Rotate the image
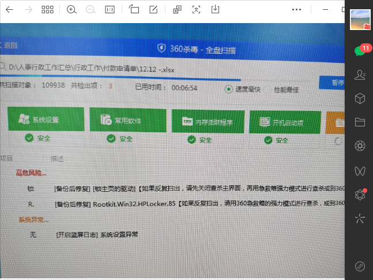The image size is (373, 280). coord(134,9)
